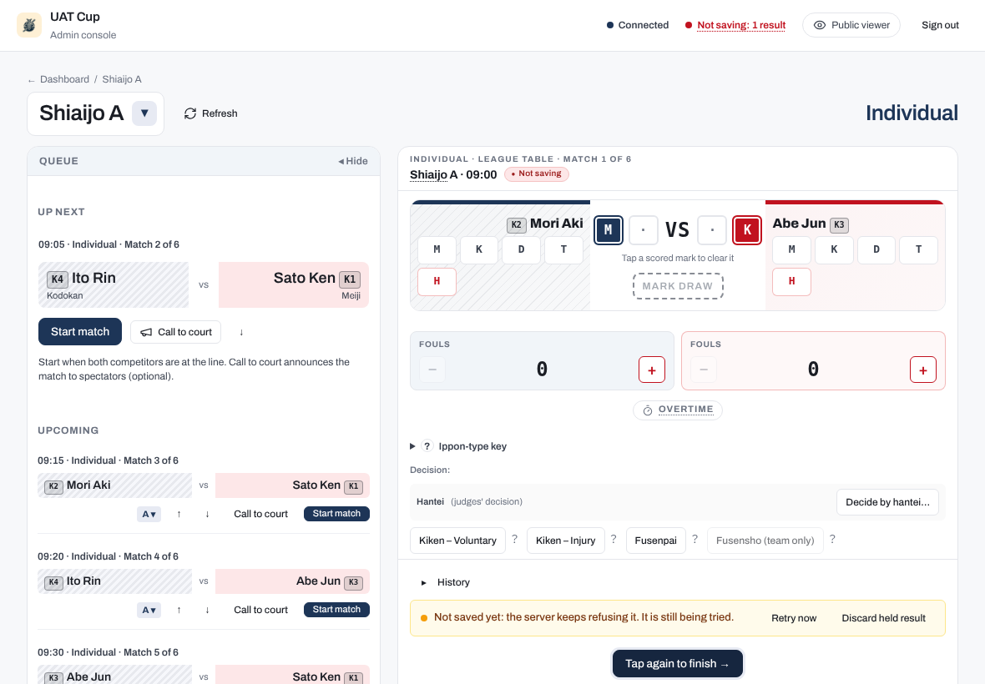The image size is (985, 684).
Task: Remove a foul from Mori Aki
Action: 432,370
